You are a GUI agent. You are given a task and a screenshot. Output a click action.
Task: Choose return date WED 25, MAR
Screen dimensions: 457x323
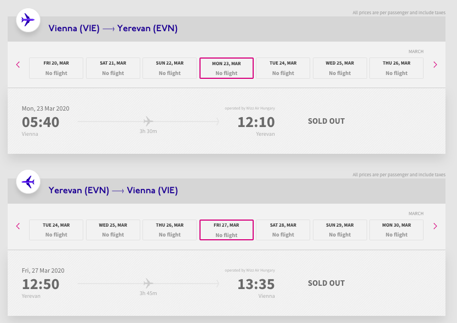click(x=113, y=230)
